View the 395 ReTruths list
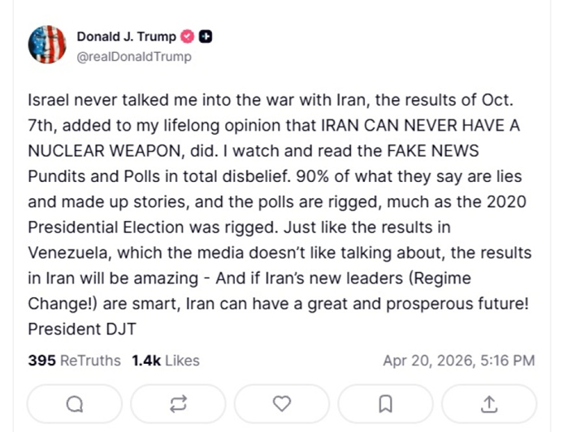This screenshot has width=572, height=432. 74,361
